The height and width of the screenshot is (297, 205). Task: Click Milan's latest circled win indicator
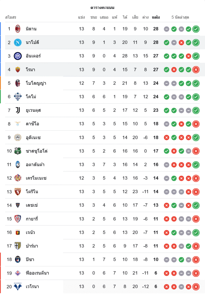pos(196,29)
